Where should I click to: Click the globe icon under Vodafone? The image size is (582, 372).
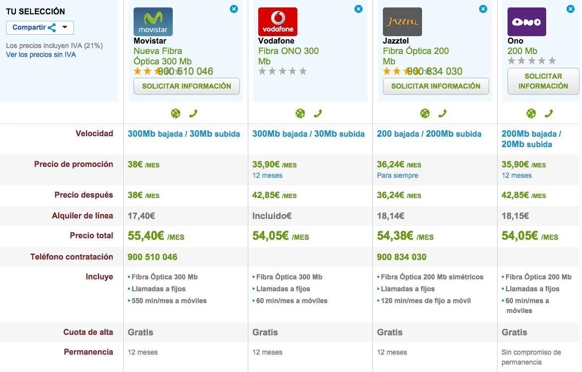pos(300,113)
